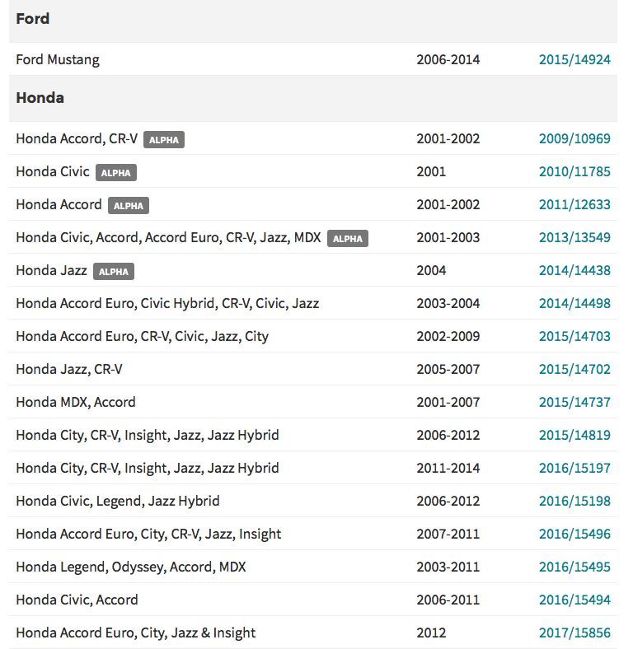633x649 pixels.
Task: Select text 'Honda Accord, CR-V'
Action: [77, 138]
